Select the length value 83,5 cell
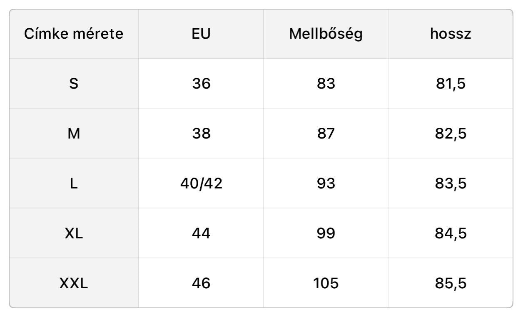 pyautogui.click(x=451, y=183)
